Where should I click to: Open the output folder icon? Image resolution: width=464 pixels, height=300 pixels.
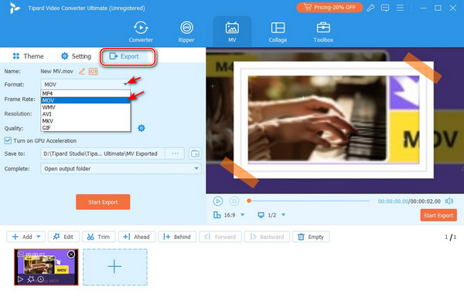pos(195,153)
